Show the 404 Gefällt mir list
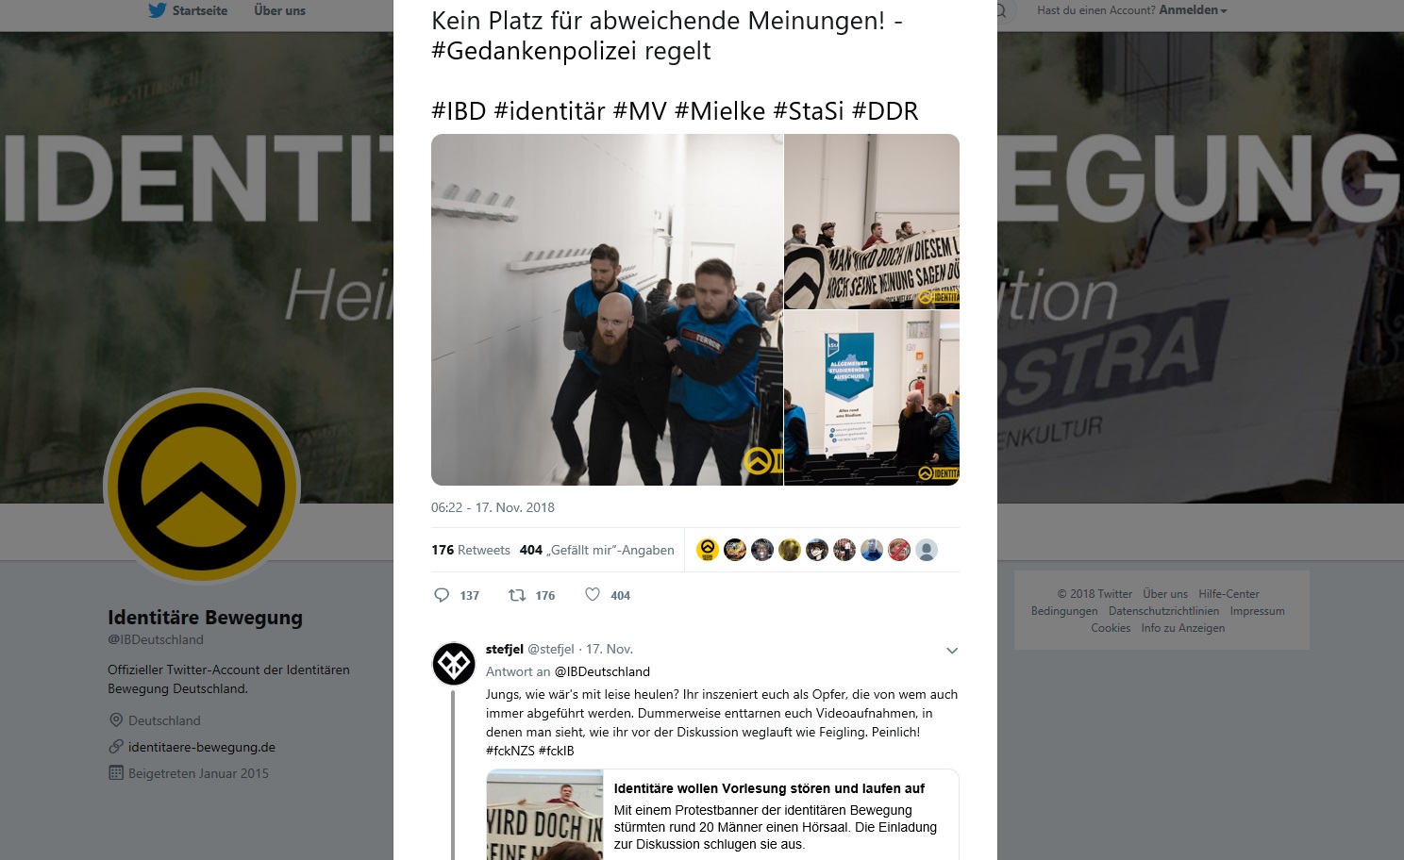The height and width of the screenshot is (860, 1404). point(597,550)
